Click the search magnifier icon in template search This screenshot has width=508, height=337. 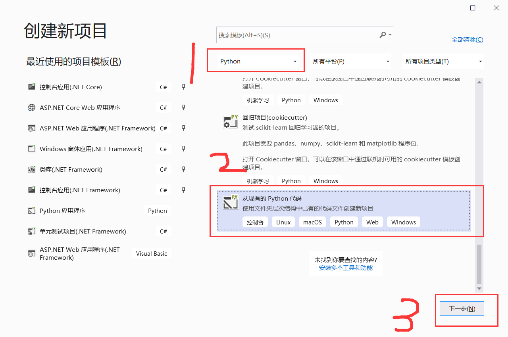[383, 35]
